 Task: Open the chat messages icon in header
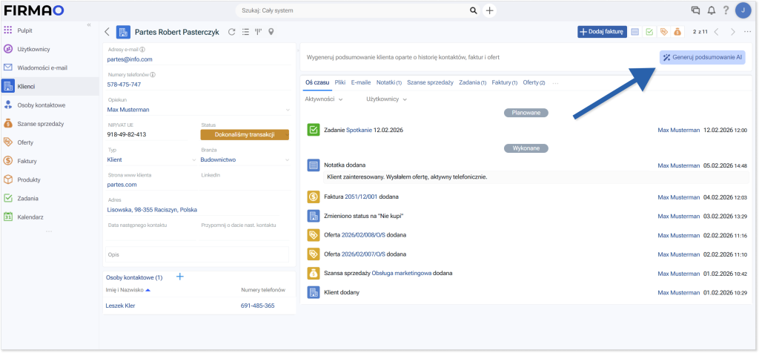pyautogui.click(x=695, y=10)
